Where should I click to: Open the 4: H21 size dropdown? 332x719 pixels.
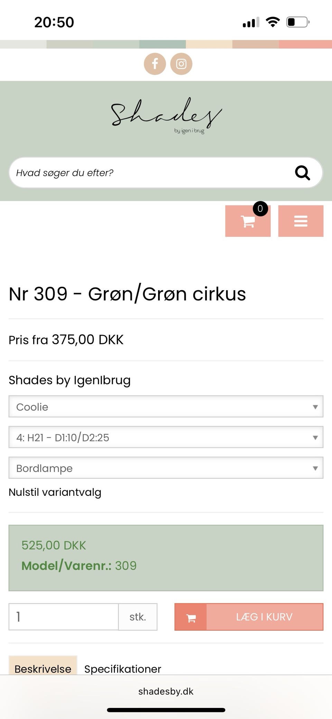166,437
